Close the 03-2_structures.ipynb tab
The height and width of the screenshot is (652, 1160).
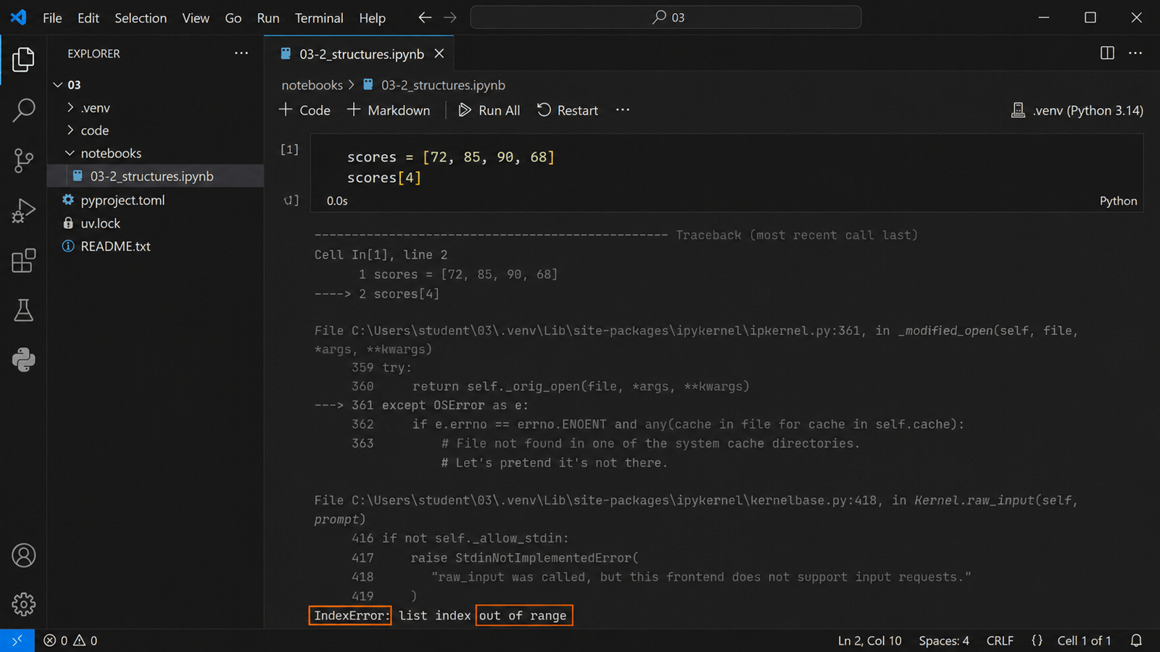point(439,54)
